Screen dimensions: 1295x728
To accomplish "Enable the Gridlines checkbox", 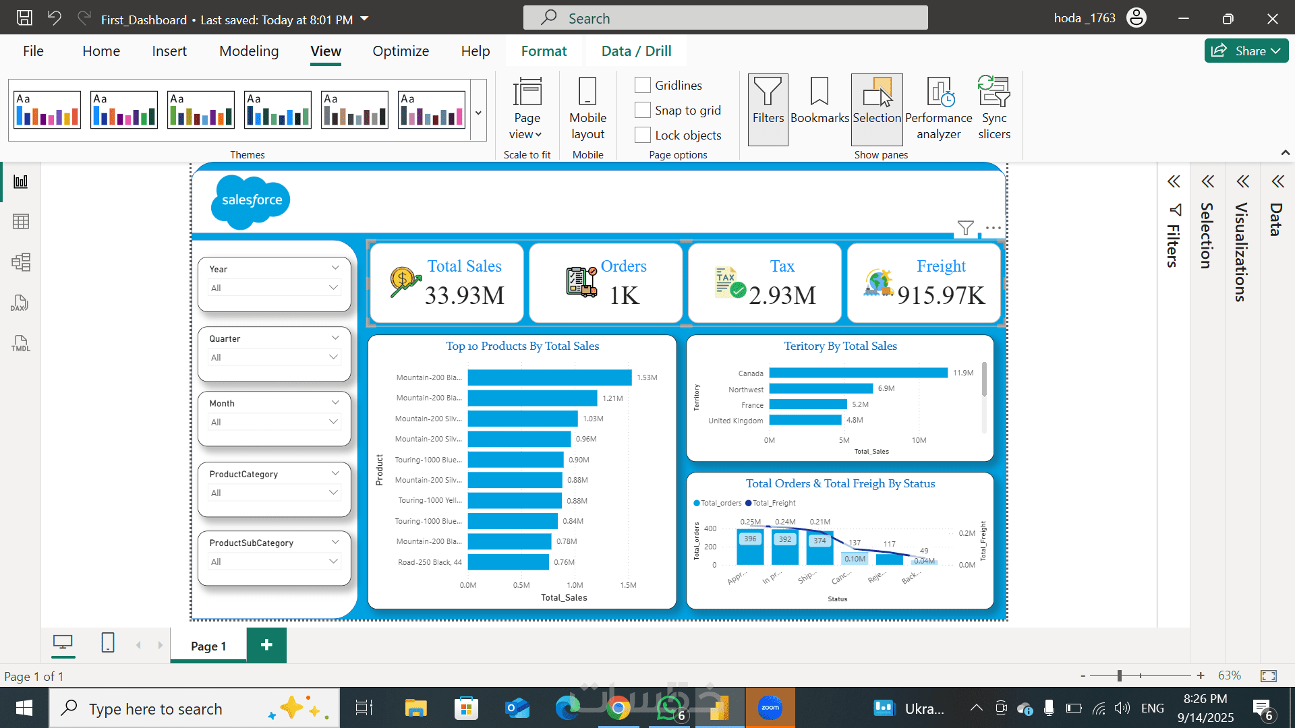I will (x=643, y=85).
